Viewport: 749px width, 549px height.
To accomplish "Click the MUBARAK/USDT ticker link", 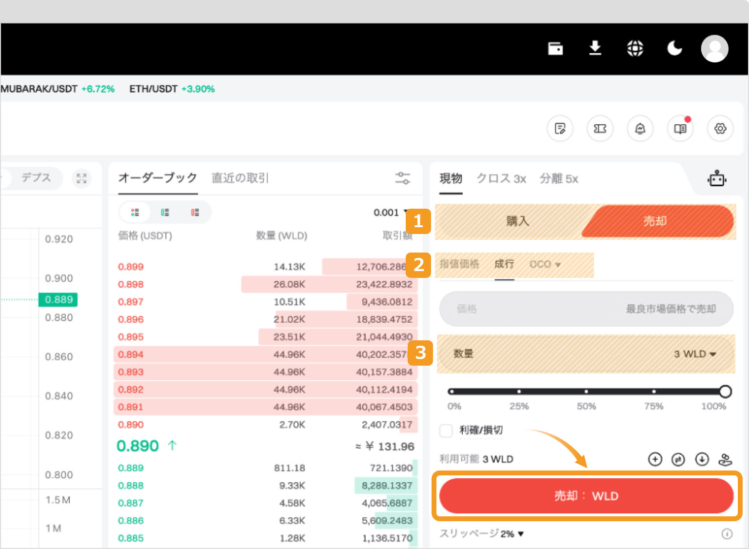I will pos(58,89).
